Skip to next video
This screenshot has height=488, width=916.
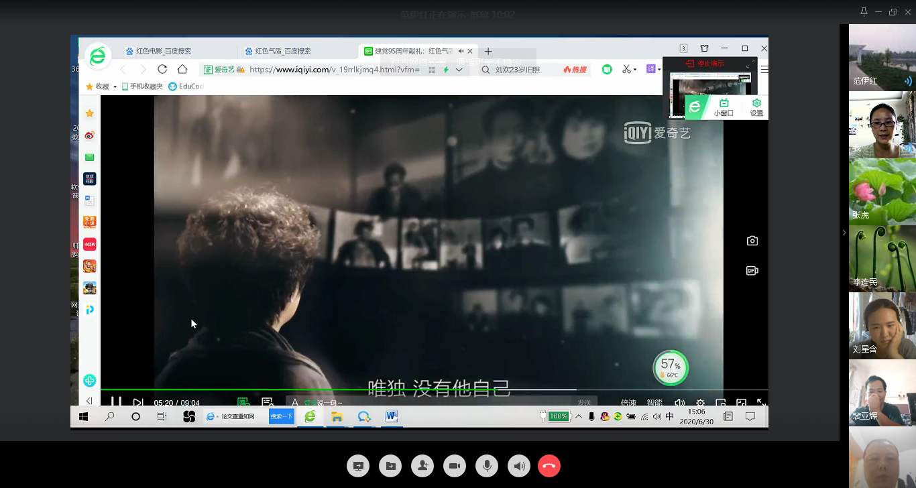pyautogui.click(x=138, y=402)
